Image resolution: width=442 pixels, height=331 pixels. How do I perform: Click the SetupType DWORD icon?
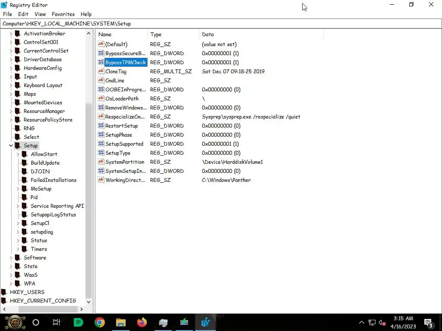click(x=101, y=153)
